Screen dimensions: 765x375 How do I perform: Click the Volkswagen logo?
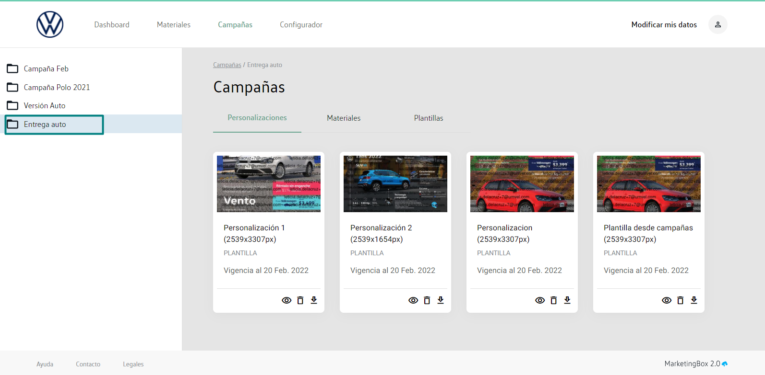pyautogui.click(x=50, y=24)
